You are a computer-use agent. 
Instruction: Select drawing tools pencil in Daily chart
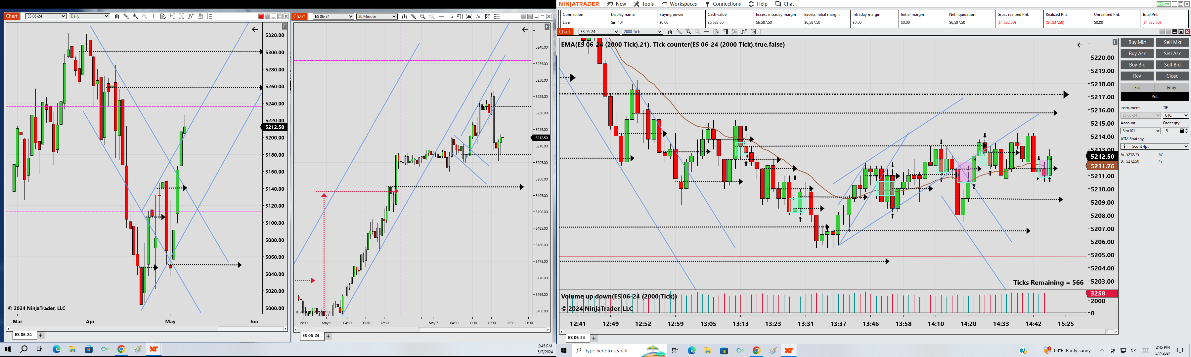pos(126,16)
